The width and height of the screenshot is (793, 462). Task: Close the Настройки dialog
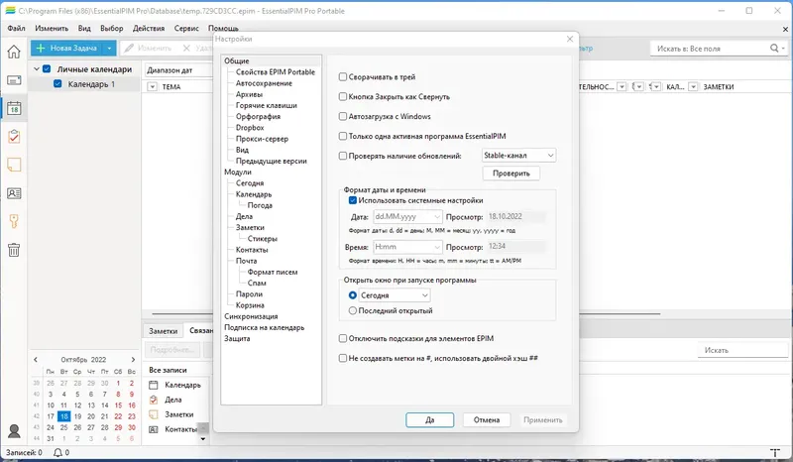[570, 39]
